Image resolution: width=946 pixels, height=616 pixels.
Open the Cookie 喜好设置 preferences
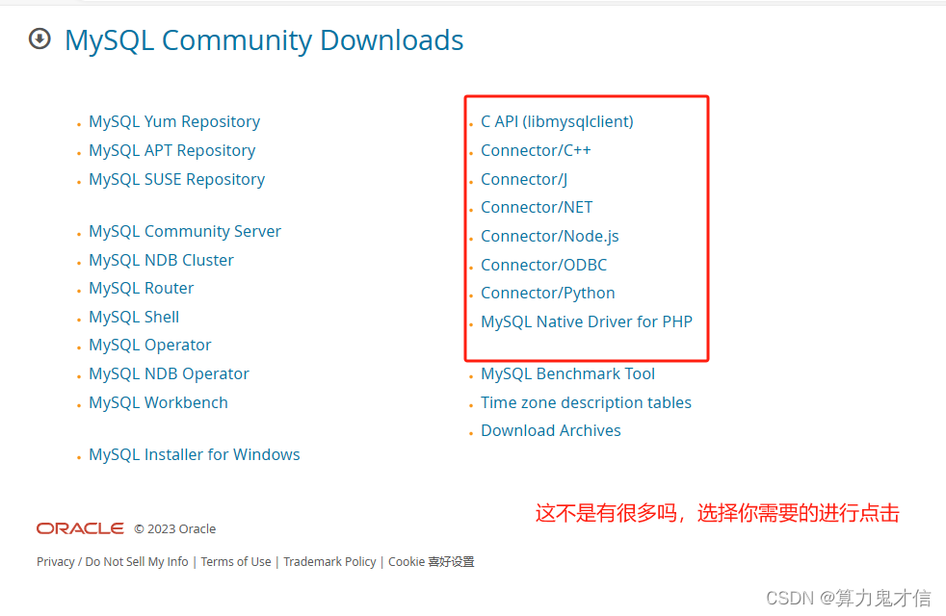[430, 561]
